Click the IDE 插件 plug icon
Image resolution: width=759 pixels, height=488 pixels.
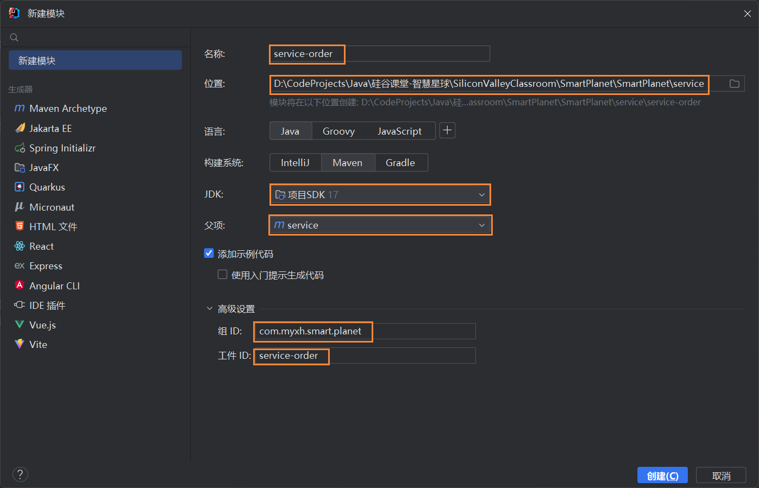click(x=20, y=305)
